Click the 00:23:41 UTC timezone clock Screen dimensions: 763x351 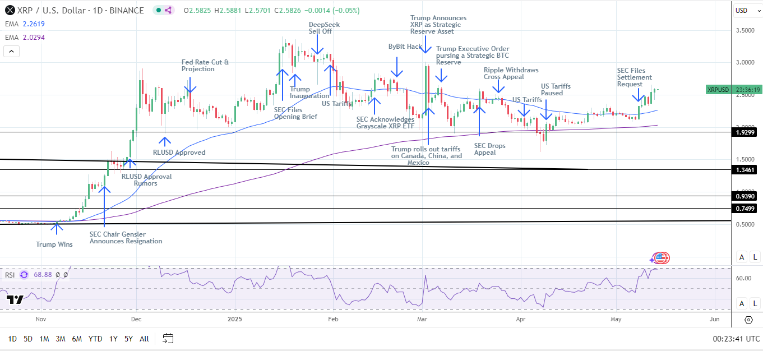click(x=737, y=339)
